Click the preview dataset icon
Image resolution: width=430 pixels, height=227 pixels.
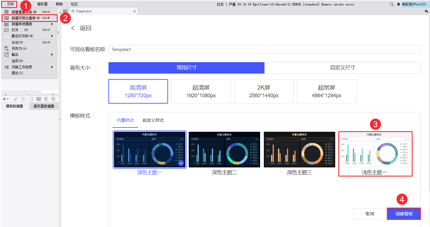click(32, 99)
